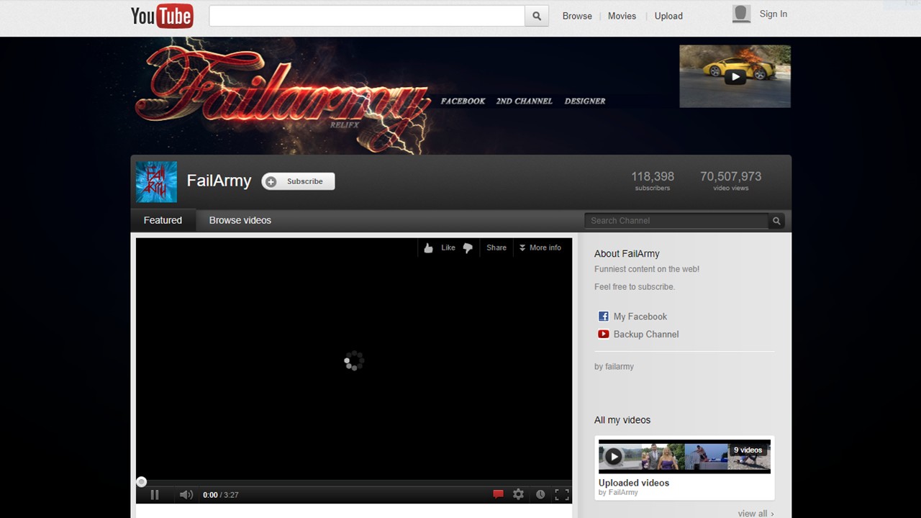Click the Facebook icon in About
Viewport: 921px width, 518px height.
604,317
